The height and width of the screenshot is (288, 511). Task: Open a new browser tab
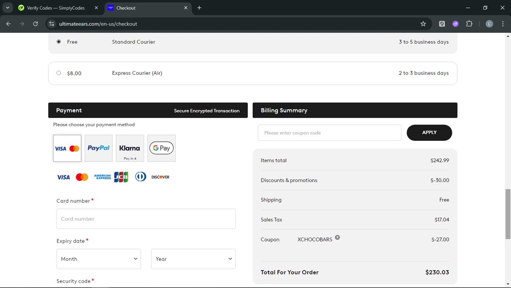point(199,8)
